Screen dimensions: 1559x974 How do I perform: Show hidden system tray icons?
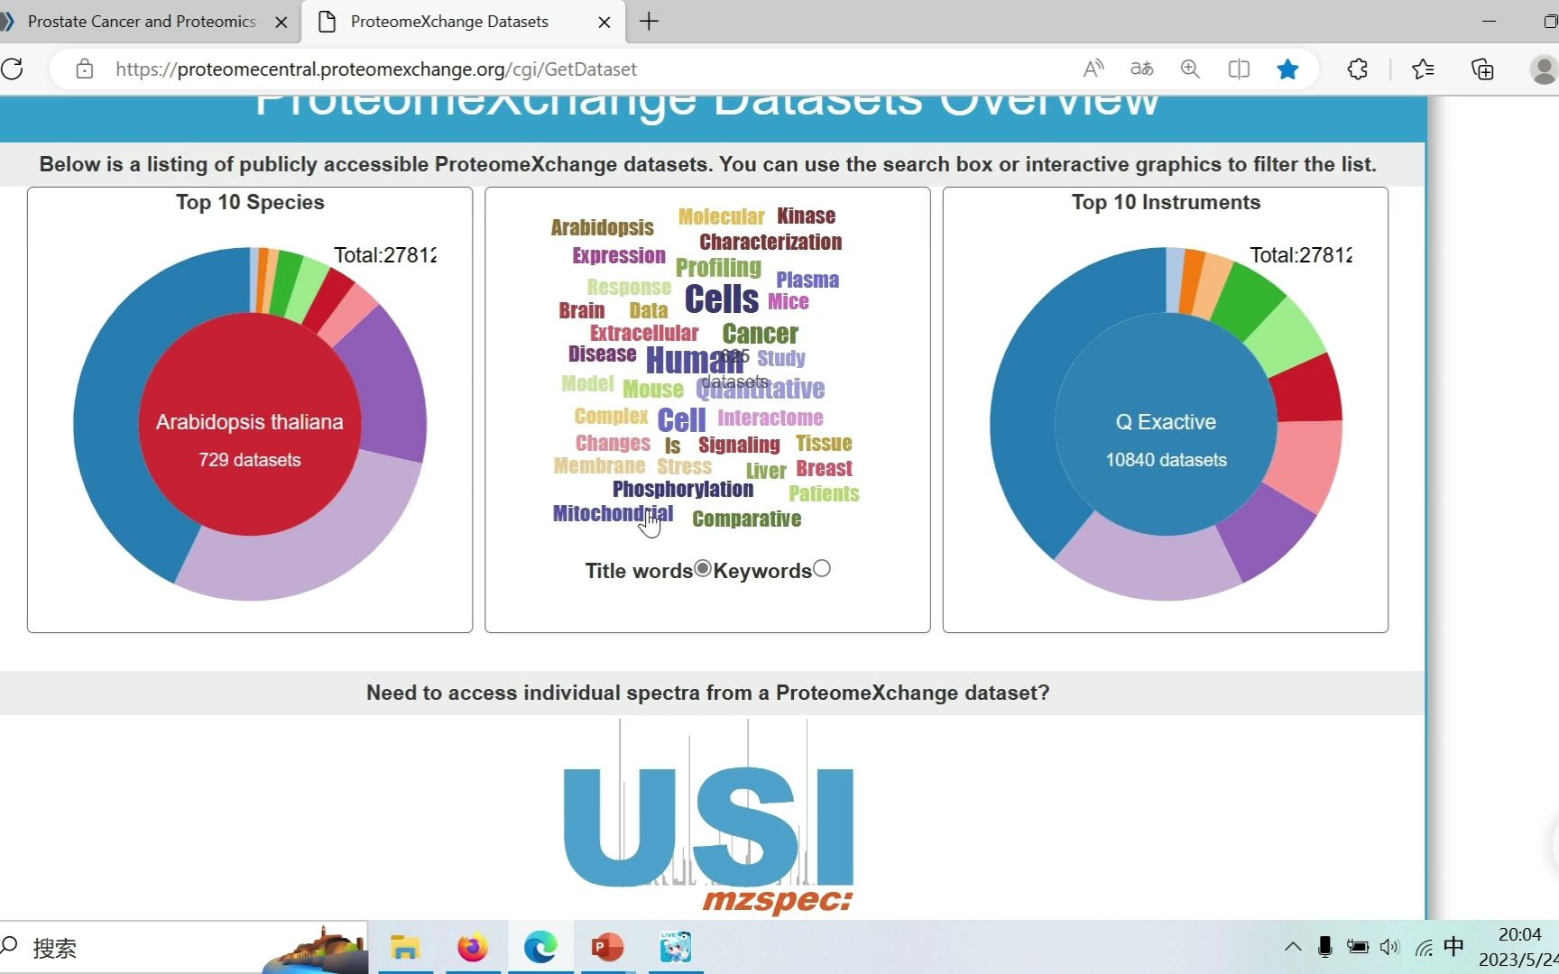click(x=1293, y=947)
